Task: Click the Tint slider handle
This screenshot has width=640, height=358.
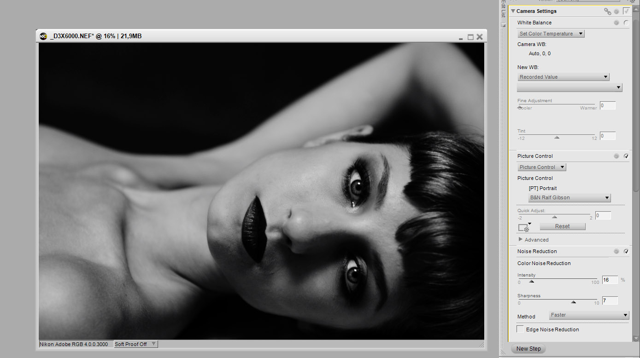Action: click(557, 137)
